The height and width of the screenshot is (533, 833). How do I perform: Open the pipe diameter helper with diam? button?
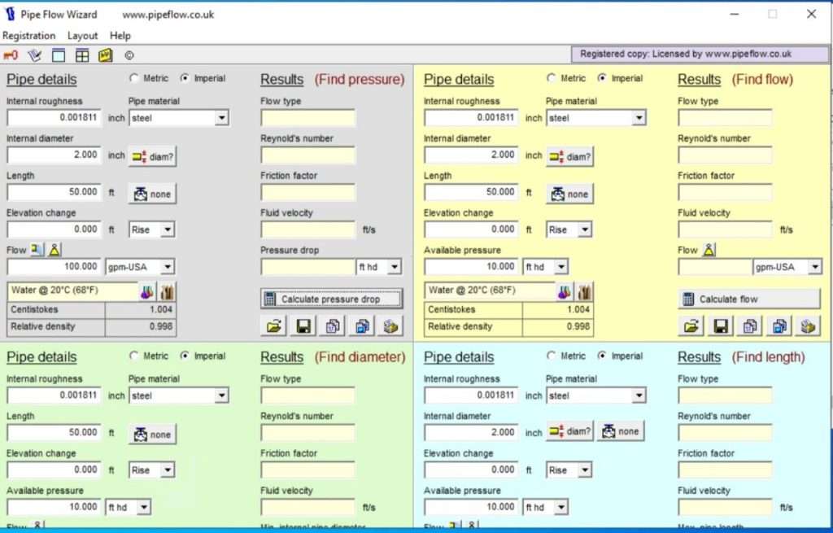tap(152, 155)
